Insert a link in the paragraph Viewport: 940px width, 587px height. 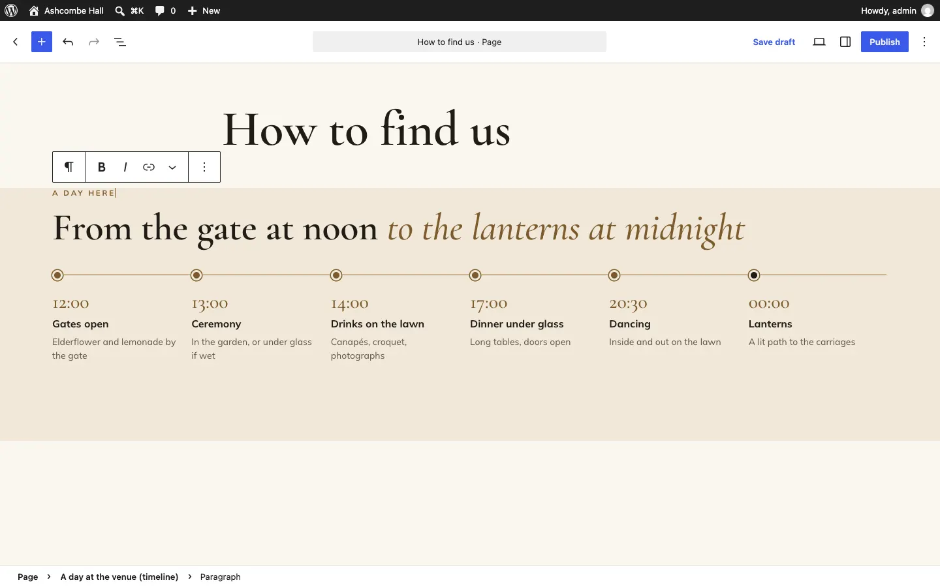click(149, 167)
